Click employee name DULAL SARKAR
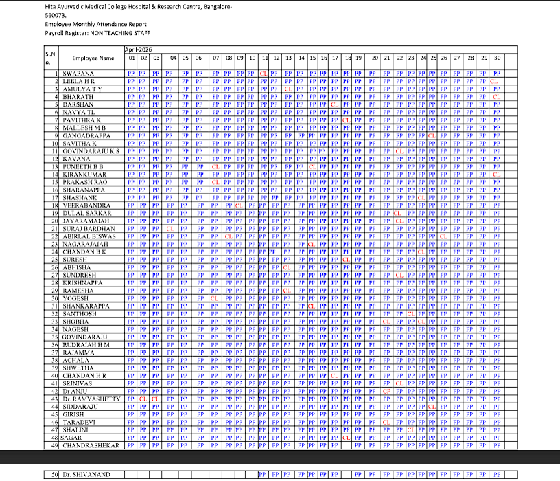The image size is (560, 481). tap(87, 213)
